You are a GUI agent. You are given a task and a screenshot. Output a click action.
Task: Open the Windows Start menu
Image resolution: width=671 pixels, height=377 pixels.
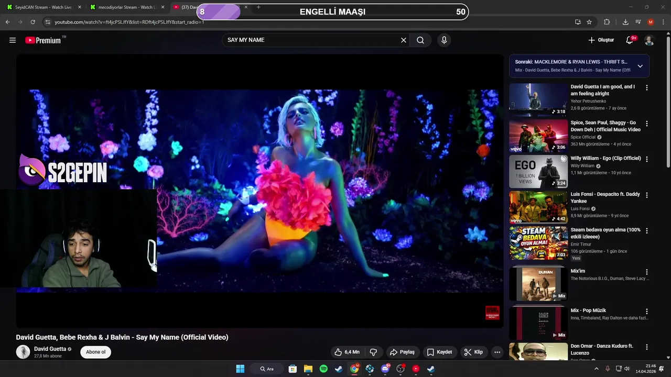click(240, 369)
